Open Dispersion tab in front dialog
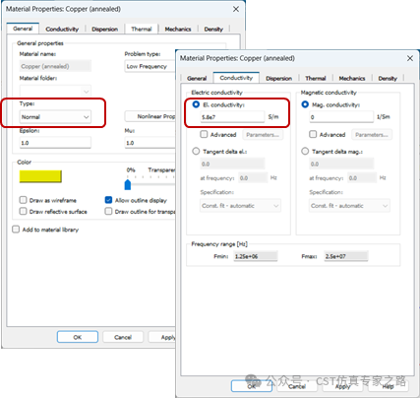The image size is (420, 398). (x=278, y=78)
